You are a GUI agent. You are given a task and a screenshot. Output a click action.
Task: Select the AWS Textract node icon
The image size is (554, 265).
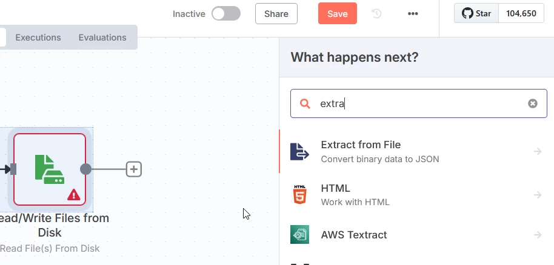click(x=300, y=235)
